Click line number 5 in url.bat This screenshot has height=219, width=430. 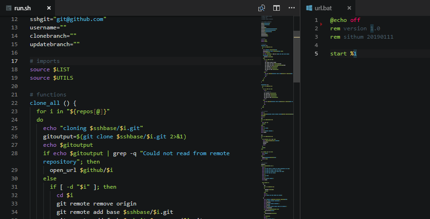pos(316,54)
